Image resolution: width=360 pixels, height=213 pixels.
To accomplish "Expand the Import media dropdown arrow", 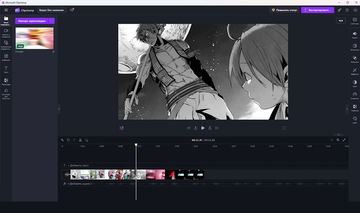I will [x=52, y=21].
